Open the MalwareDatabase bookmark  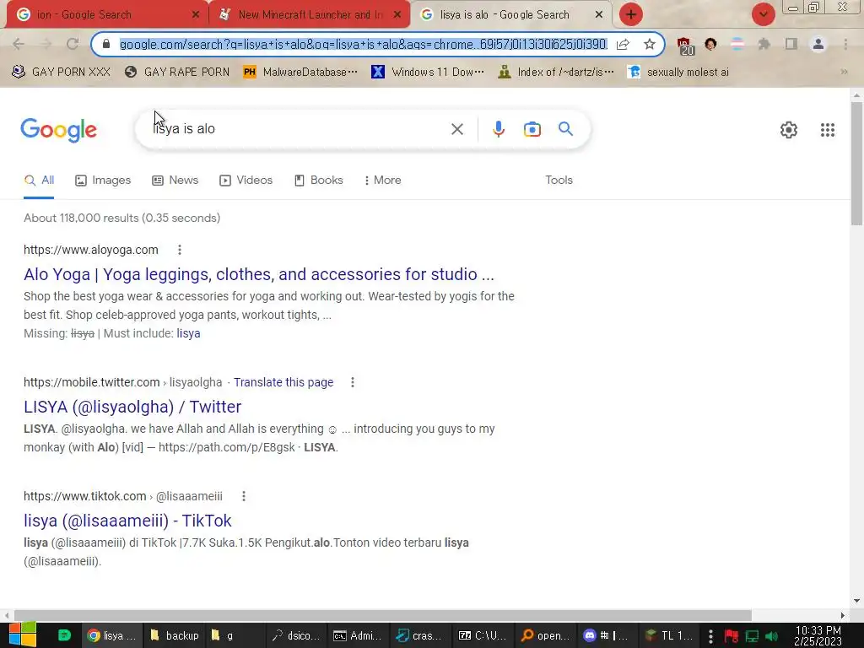coord(300,72)
